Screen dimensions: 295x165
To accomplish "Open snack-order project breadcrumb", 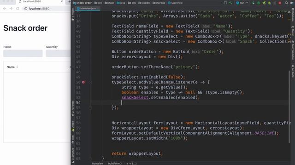I will point(82,3).
